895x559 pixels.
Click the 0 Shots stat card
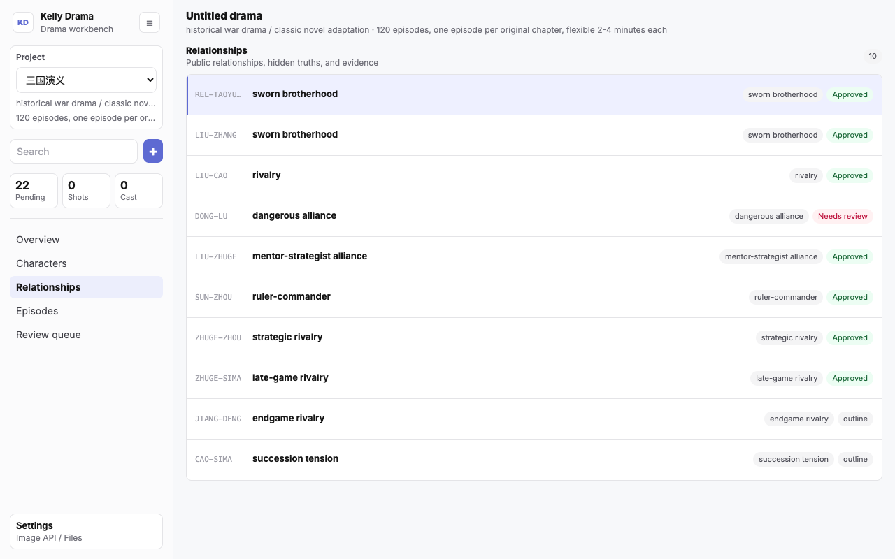[x=86, y=191]
